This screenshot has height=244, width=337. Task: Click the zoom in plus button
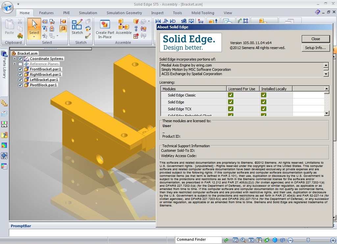pyautogui.click(x=333, y=240)
